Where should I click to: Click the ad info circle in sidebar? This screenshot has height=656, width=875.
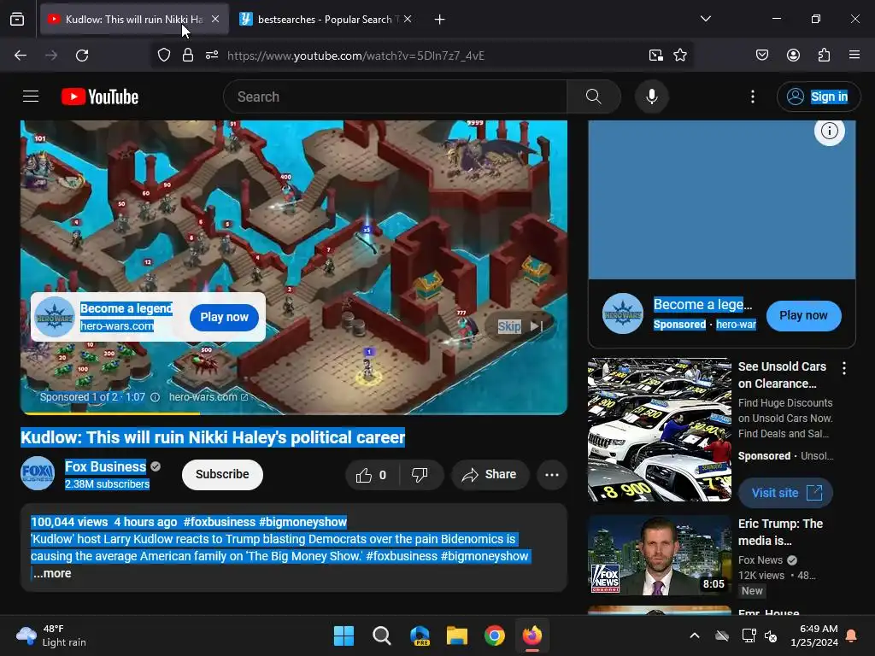829,131
